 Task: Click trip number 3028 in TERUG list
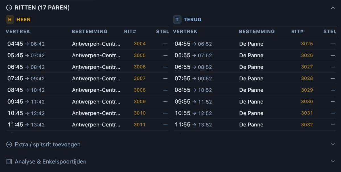pos(307,78)
